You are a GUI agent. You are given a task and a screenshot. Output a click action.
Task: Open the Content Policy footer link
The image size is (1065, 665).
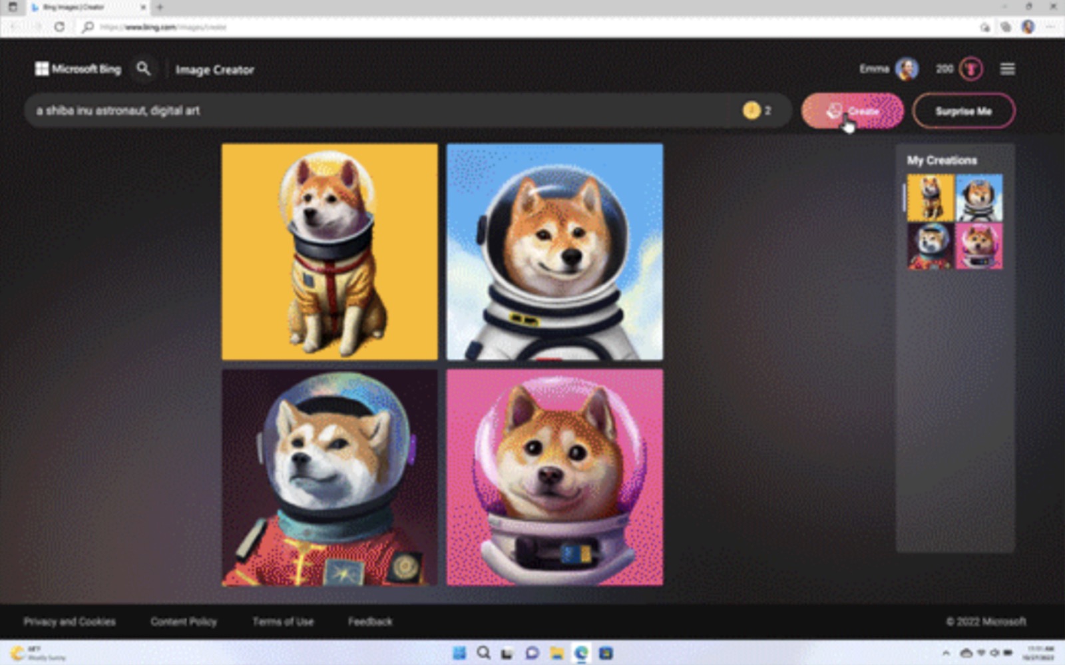pos(184,622)
